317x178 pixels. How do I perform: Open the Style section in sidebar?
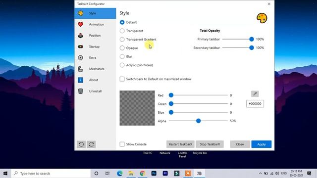pyautogui.click(x=95, y=13)
